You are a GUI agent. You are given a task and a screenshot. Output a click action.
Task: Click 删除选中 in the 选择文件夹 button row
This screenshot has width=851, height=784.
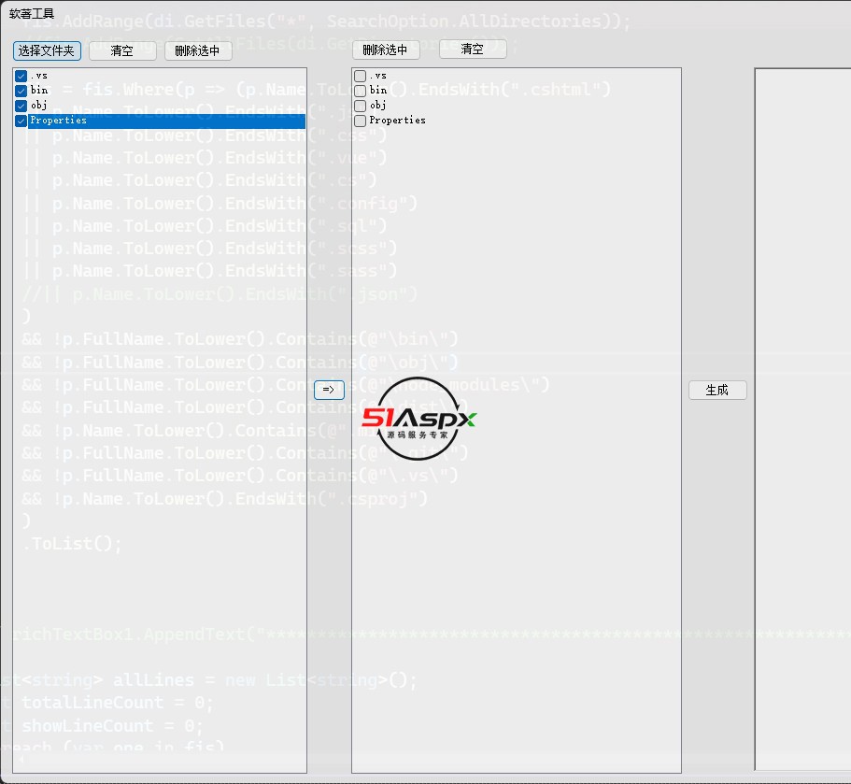click(198, 51)
